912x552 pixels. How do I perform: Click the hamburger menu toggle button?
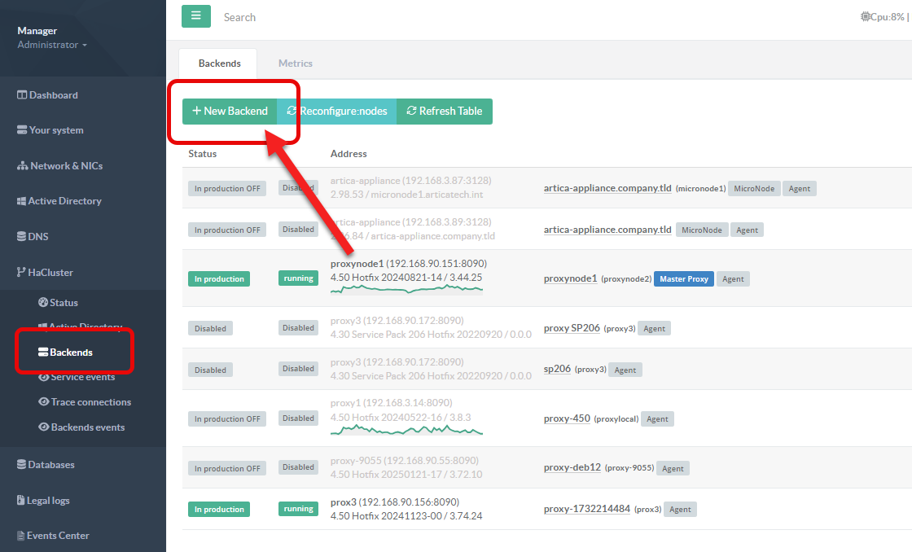[x=195, y=16]
